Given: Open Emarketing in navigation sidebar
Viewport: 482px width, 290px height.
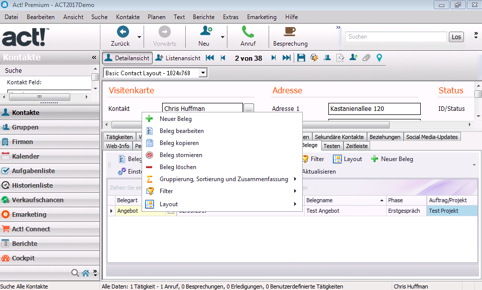Looking at the screenshot, I should coord(50,214).
